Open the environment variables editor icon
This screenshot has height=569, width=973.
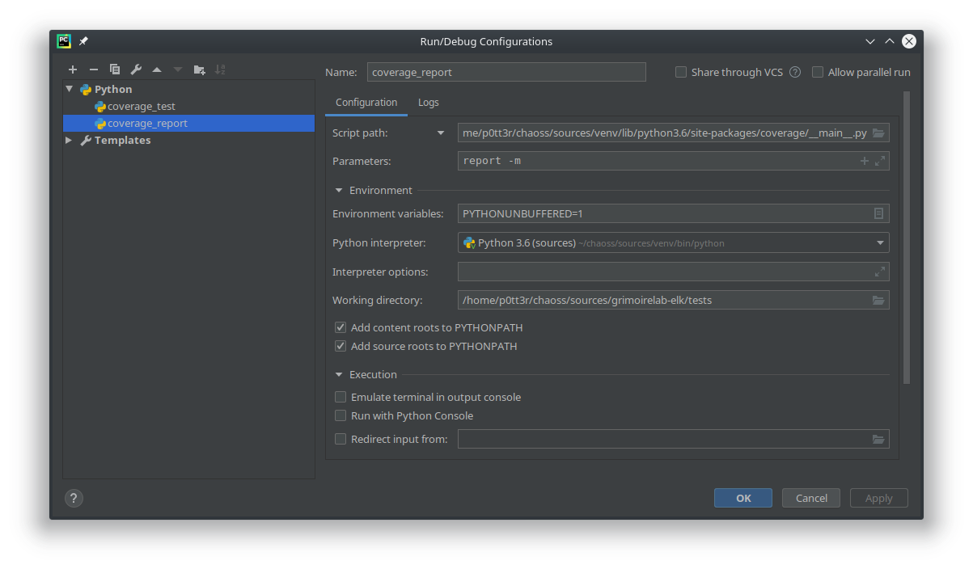point(879,213)
